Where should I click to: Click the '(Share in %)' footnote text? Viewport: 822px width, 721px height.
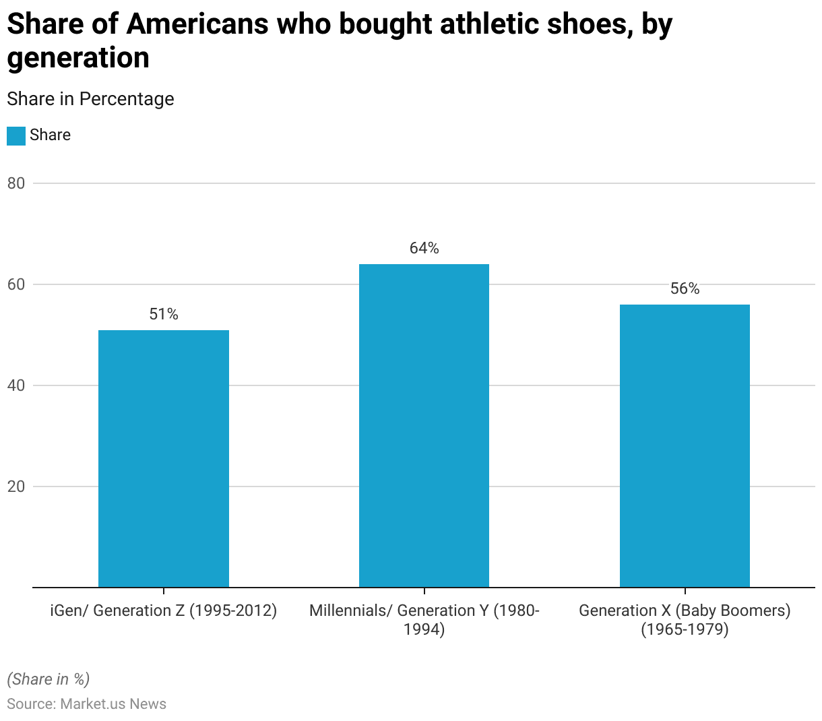point(48,679)
